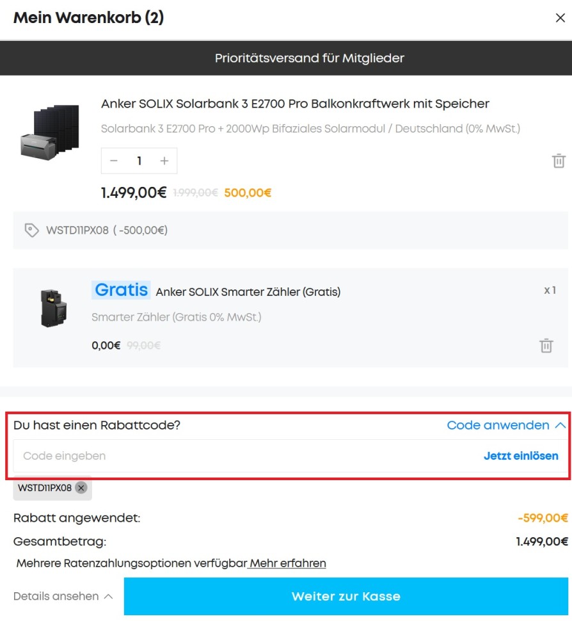Open Anker SOLIX Smarter Zähler title link
572x621 pixels.
(x=248, y=292)
